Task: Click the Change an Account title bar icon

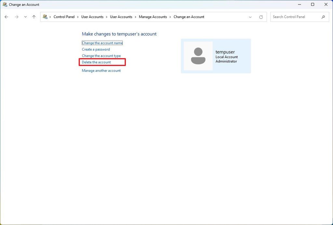Action: pos(4,4)
